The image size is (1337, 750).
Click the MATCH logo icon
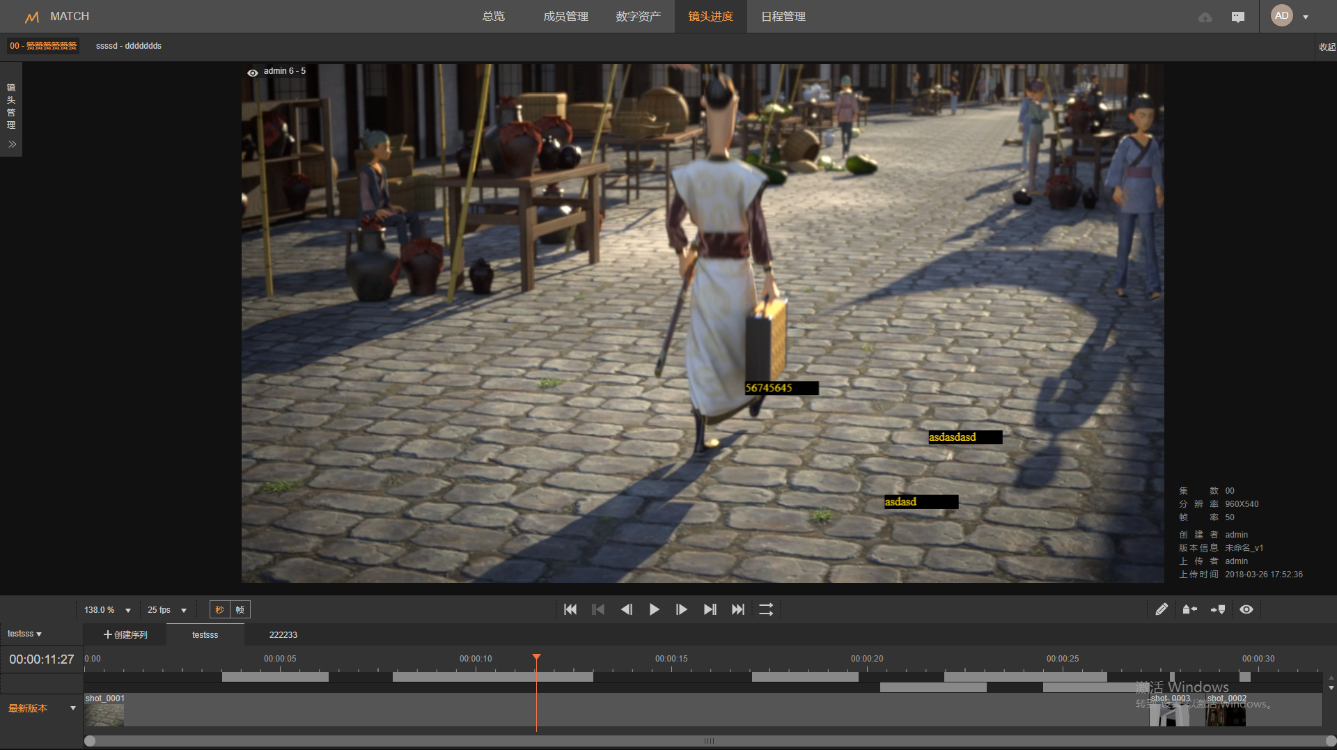[31, 17]
